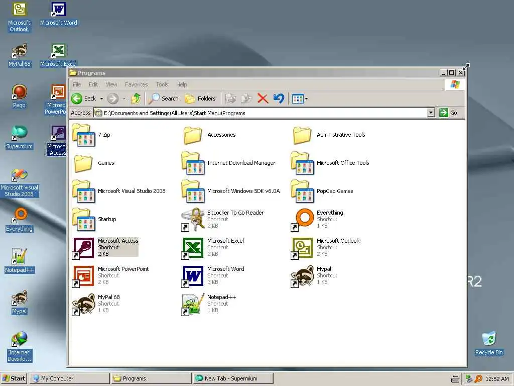Switch to New Tab - Supermium taskbar button
This screenshot has width=514, height=386.
point(233,378)
